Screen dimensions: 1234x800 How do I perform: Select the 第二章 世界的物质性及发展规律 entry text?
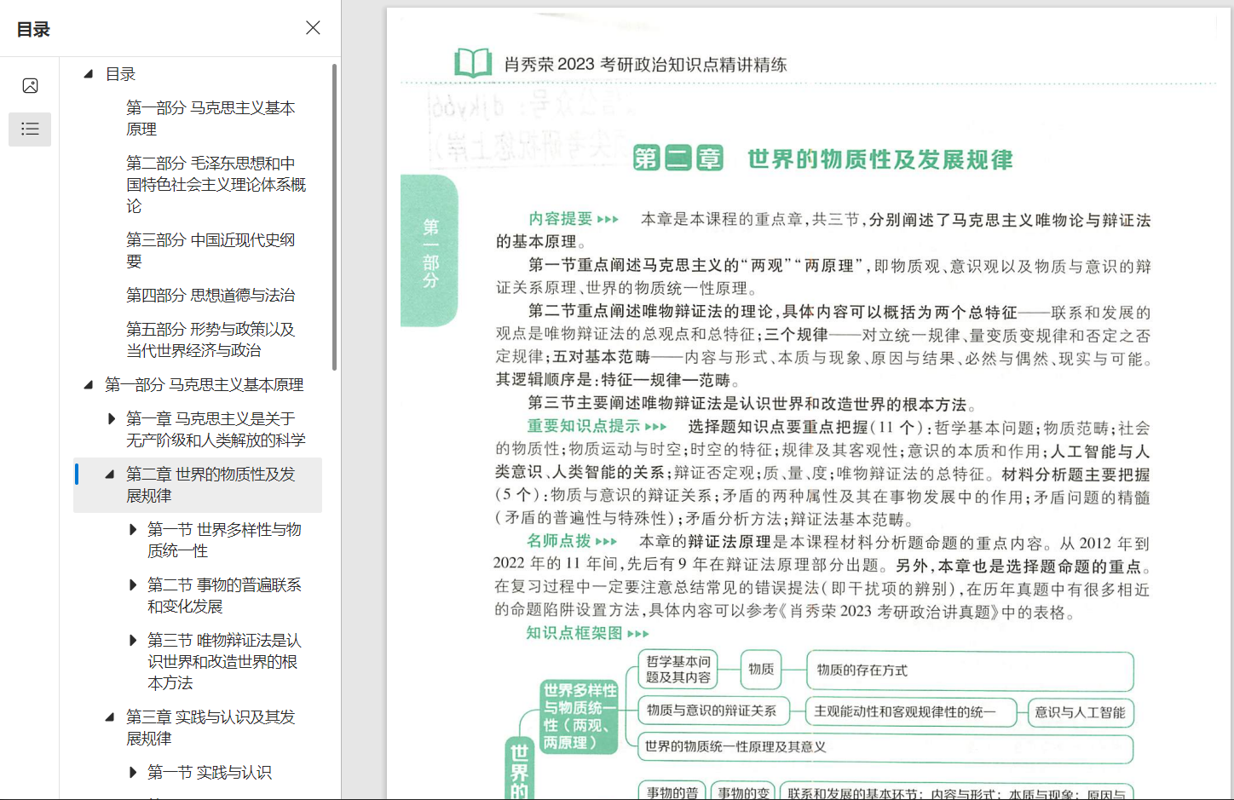coord(210,485)
